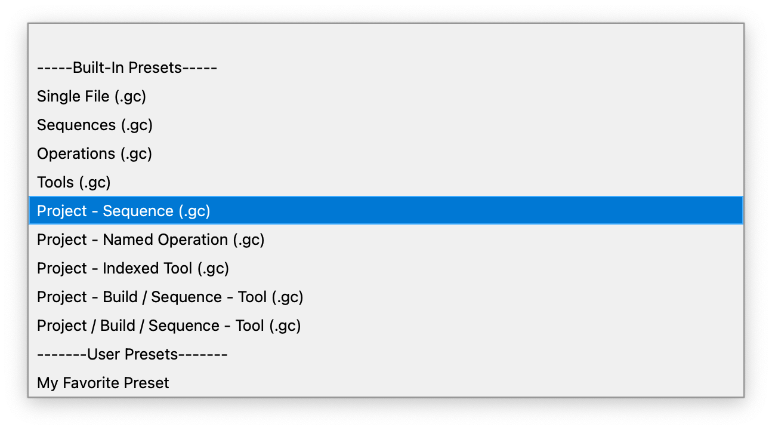Image resolution: width=772 pixels, height=430 pixels.
Task: Choose the built-in preset named Operations
Action: [95, 153]
